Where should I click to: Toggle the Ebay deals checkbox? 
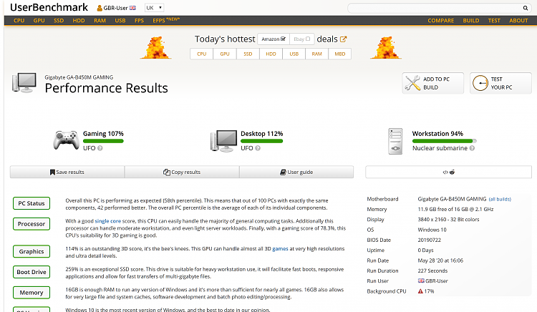[x=308, y=39]
